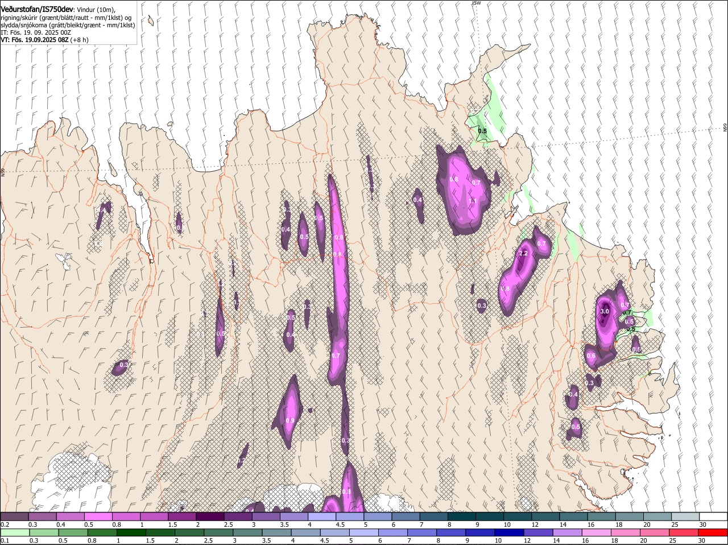Click the 2.2 precipitation value on the map

524,253
